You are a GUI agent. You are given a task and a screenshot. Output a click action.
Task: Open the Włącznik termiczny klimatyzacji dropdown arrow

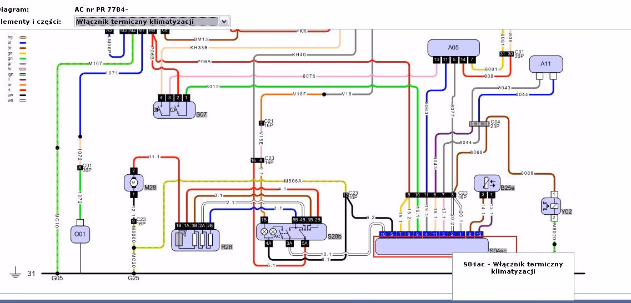(x=223, y=22)
